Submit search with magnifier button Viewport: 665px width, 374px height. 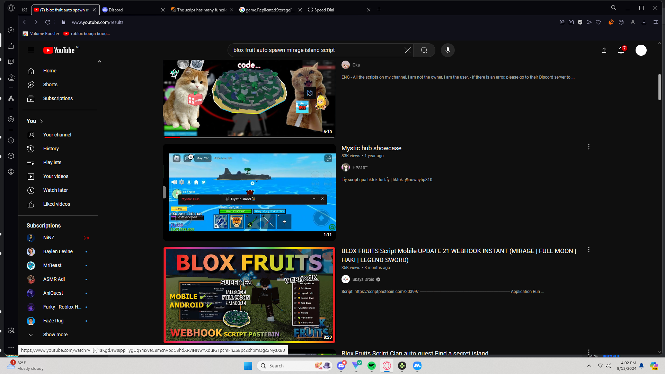[424, 50]
